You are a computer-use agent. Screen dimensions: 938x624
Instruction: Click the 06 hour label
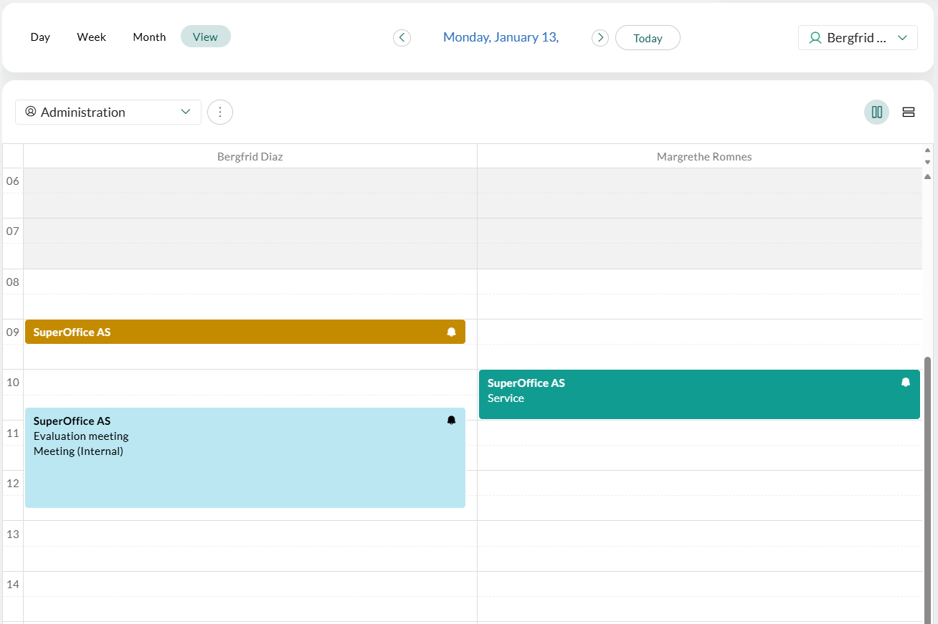(12, 181)
